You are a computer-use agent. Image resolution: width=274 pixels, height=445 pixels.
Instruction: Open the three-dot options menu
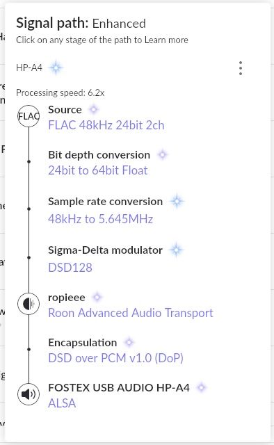point(241,68)
